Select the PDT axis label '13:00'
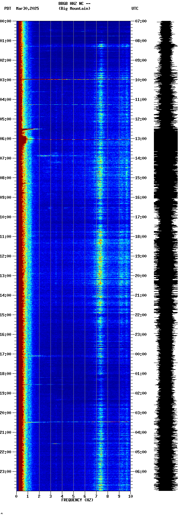180x517 pixels. tap(6, 276)
